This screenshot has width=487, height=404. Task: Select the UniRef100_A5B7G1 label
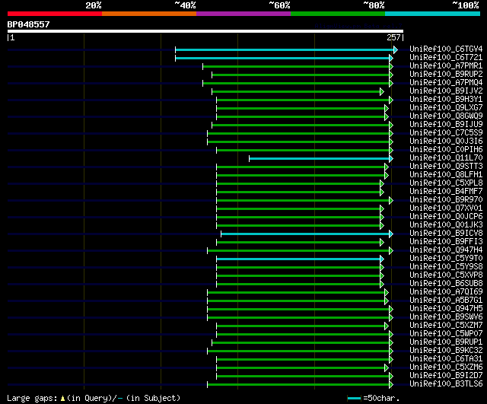(446, 301)
